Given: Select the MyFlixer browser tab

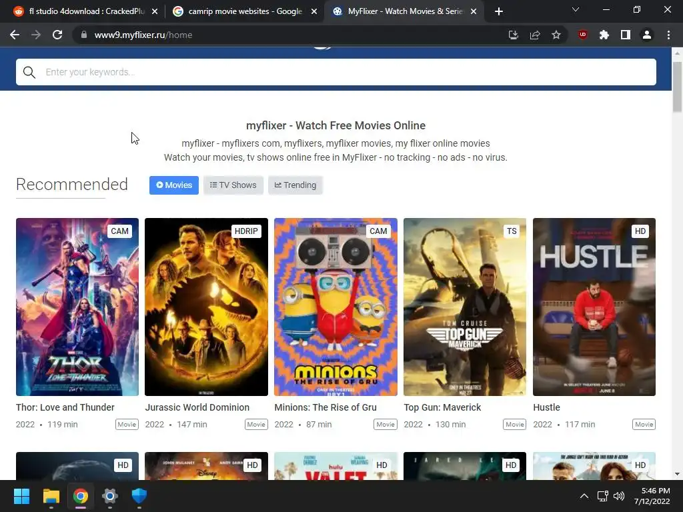Looking at the screenshot, I should [x=404, y=11].
